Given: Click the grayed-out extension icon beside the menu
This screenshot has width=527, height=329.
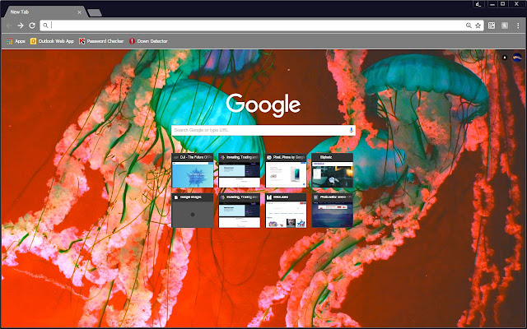Looking at the screenshot, I should coord(505,25).
